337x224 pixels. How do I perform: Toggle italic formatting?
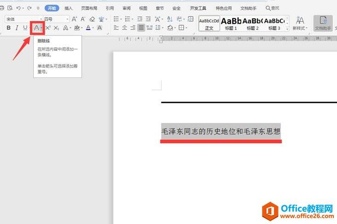[x=17, y=28]
